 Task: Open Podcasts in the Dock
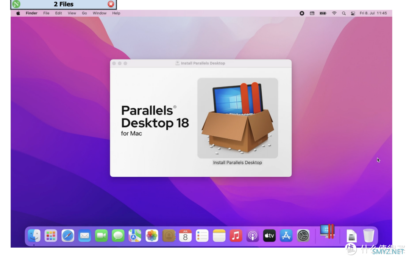pyautogui.click(x=253, y=236)
